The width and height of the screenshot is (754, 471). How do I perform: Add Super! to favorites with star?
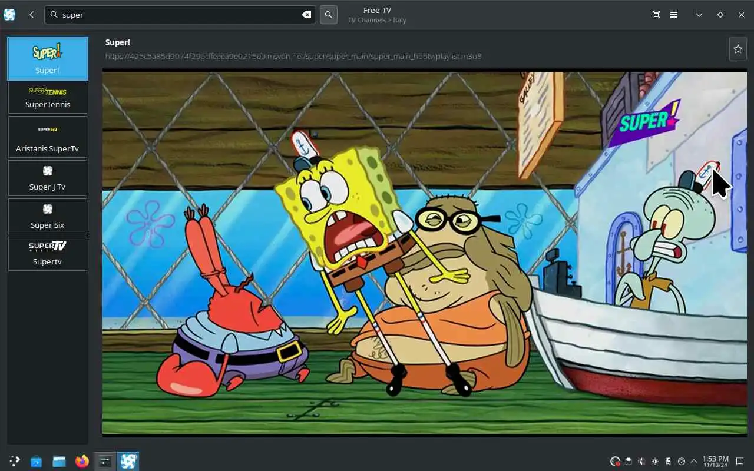click(x=738, y=49)
